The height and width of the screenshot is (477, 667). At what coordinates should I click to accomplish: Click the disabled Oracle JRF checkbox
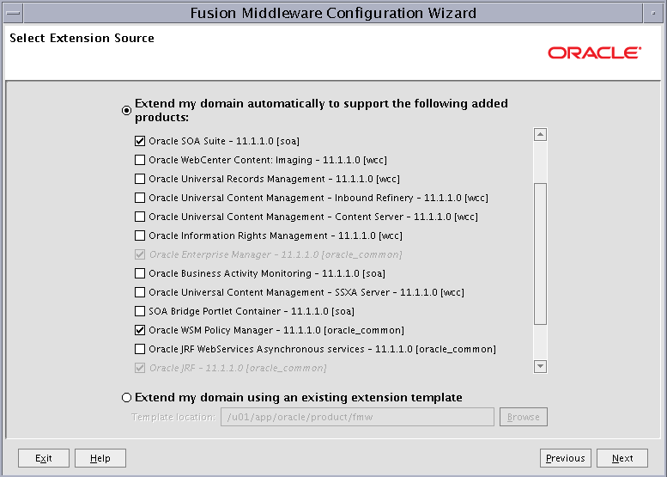pyautogui.click(x=140, y=368)
